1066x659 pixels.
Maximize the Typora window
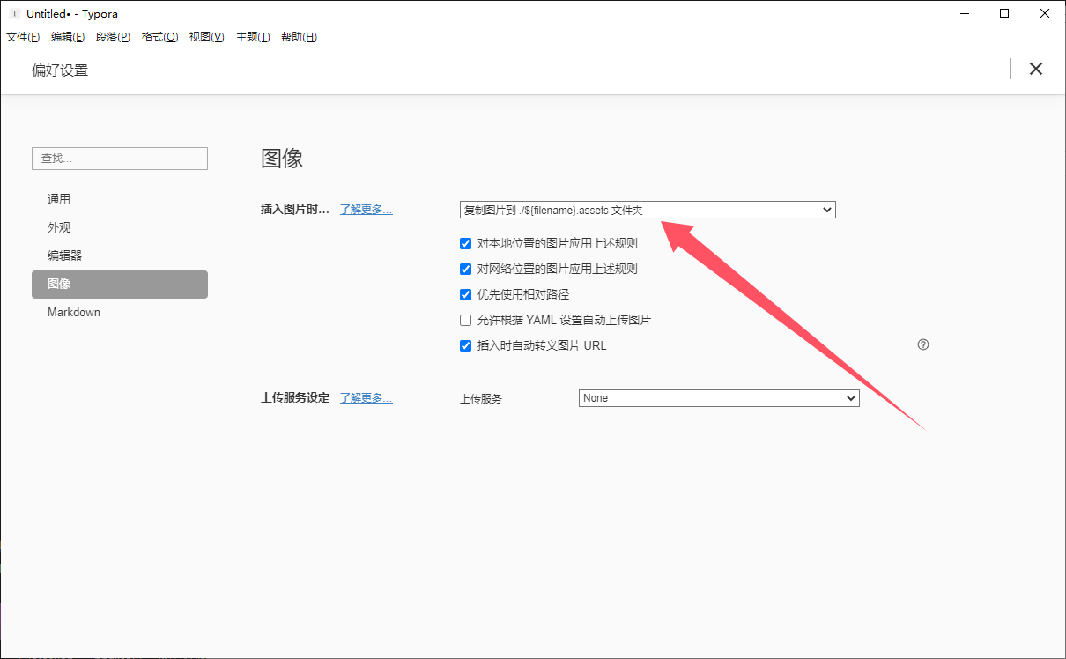point(1004,13)
